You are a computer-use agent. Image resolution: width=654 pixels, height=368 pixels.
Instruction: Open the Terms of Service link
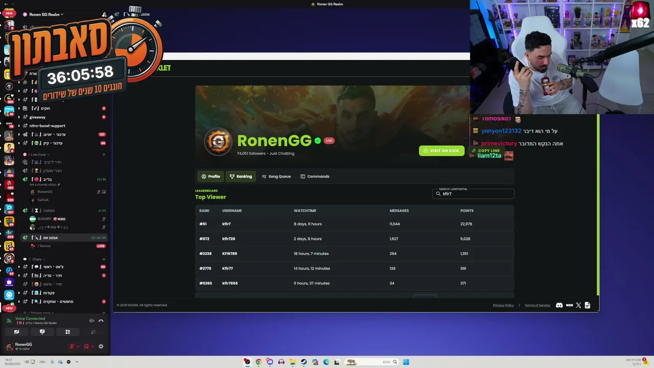click(x=537, y=305)
